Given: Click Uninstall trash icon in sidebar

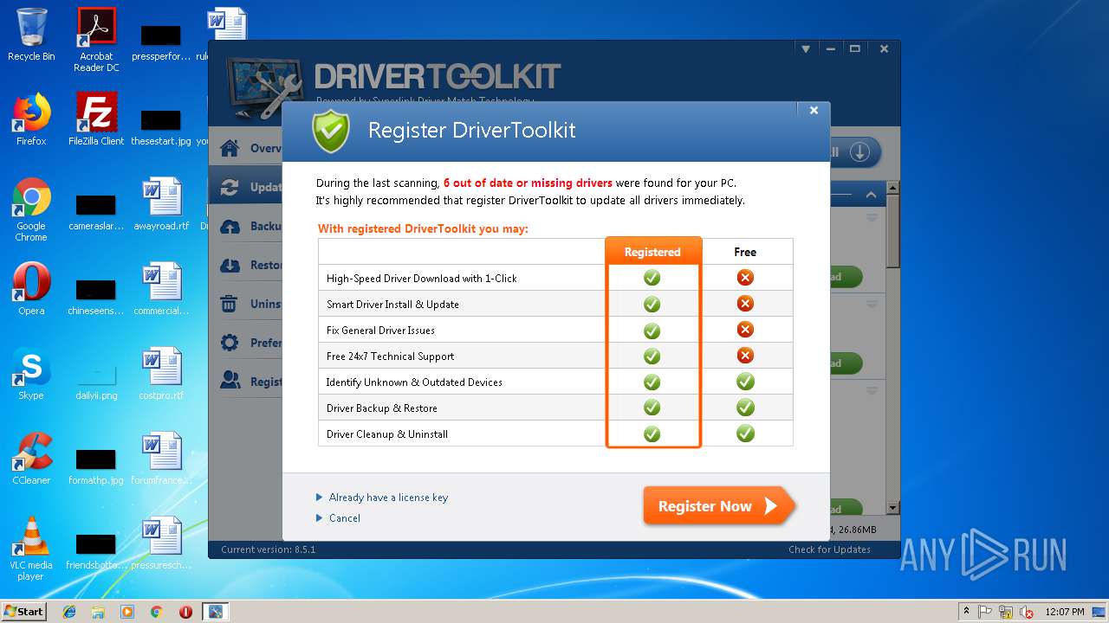Looking at the screenshot, I should click(230, 304).
